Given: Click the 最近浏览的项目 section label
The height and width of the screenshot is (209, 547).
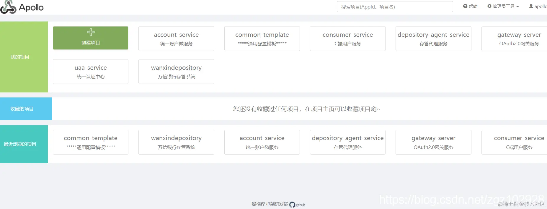Looking at the screenshot, I should (20, 144).
